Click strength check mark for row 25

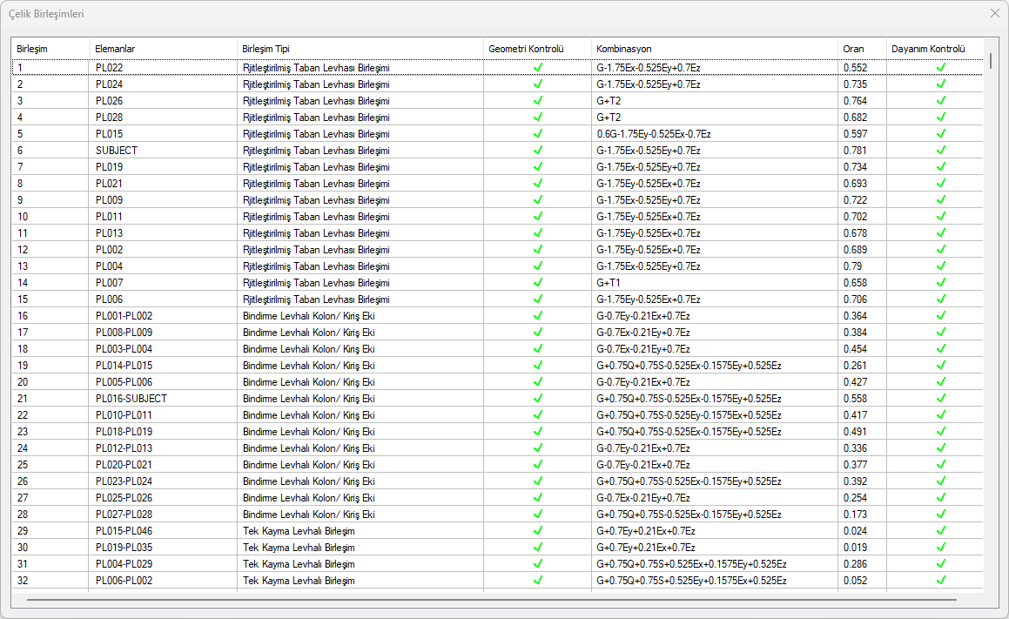[940, 465]
